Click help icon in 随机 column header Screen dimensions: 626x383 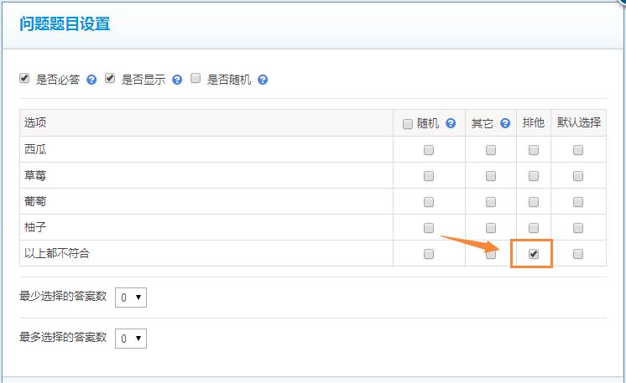coord(451,123)
